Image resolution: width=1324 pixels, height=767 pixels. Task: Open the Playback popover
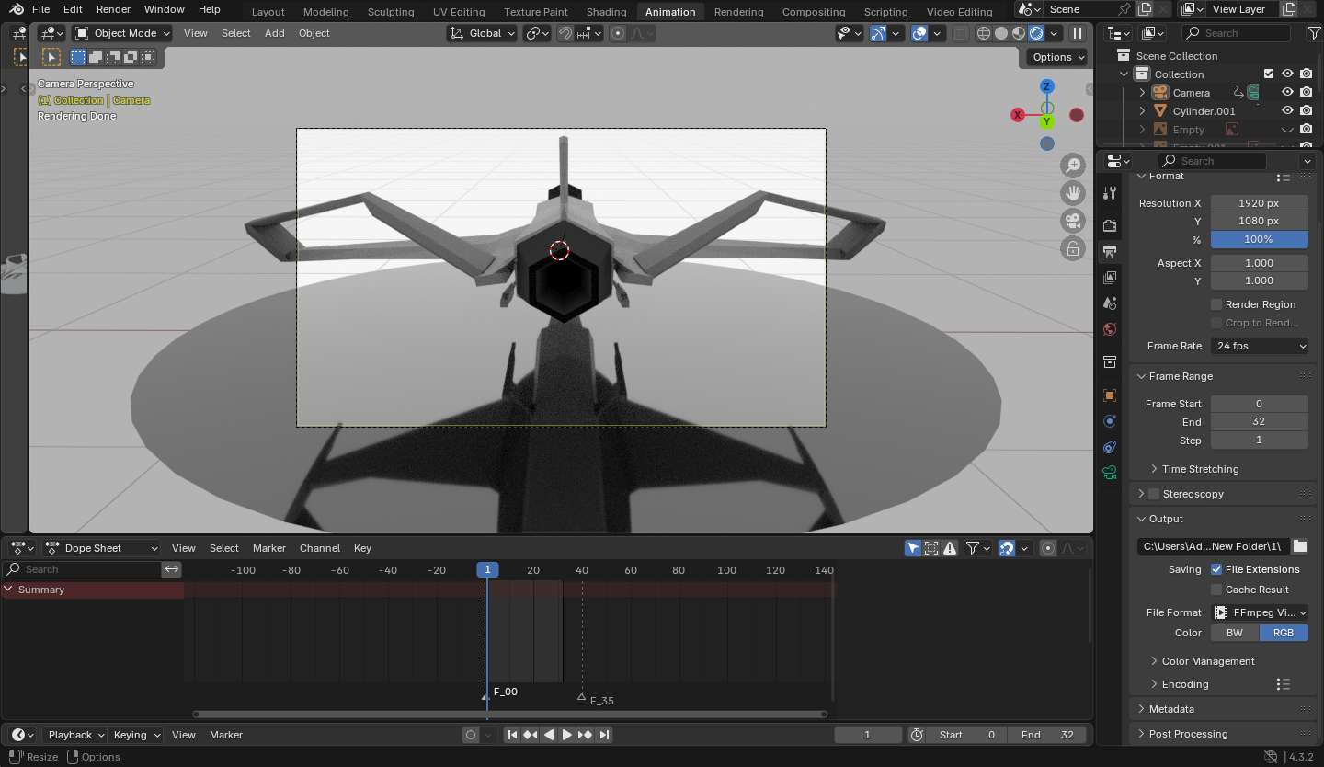(74, 735)
